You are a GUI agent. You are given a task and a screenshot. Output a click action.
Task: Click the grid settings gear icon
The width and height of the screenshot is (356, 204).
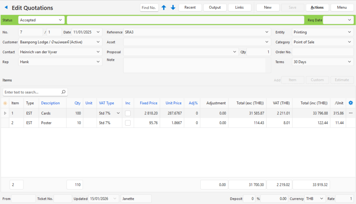click(350, 103)
